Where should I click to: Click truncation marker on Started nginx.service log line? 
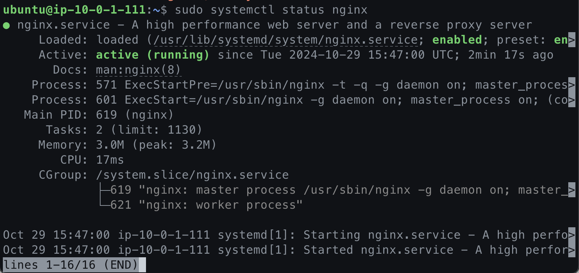(571, 250)
